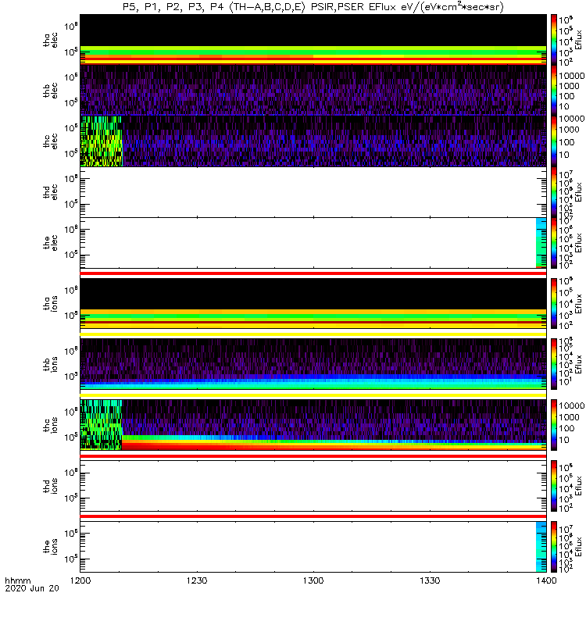Click the plot title starting with P5, P1, P2

click(x=313, y=7)
